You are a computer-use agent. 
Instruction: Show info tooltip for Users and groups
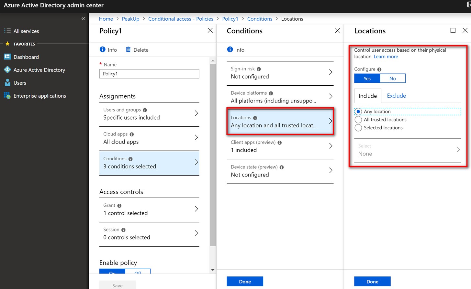[x=145, y=110]
